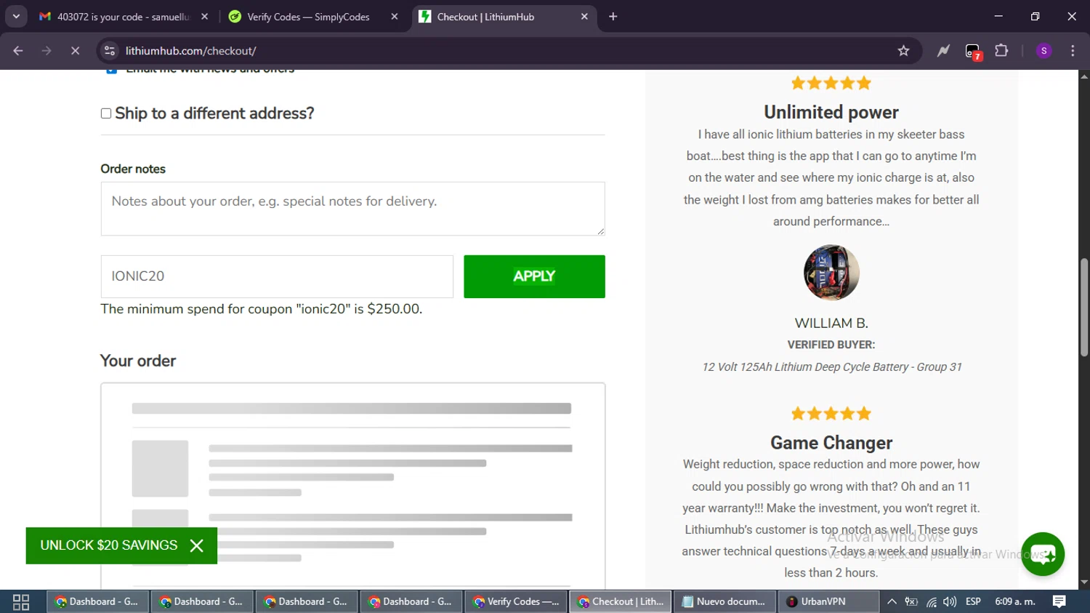The image size is (1090, 613).
Task: Click the browser forward arrow
Action: tap(47, 51)
